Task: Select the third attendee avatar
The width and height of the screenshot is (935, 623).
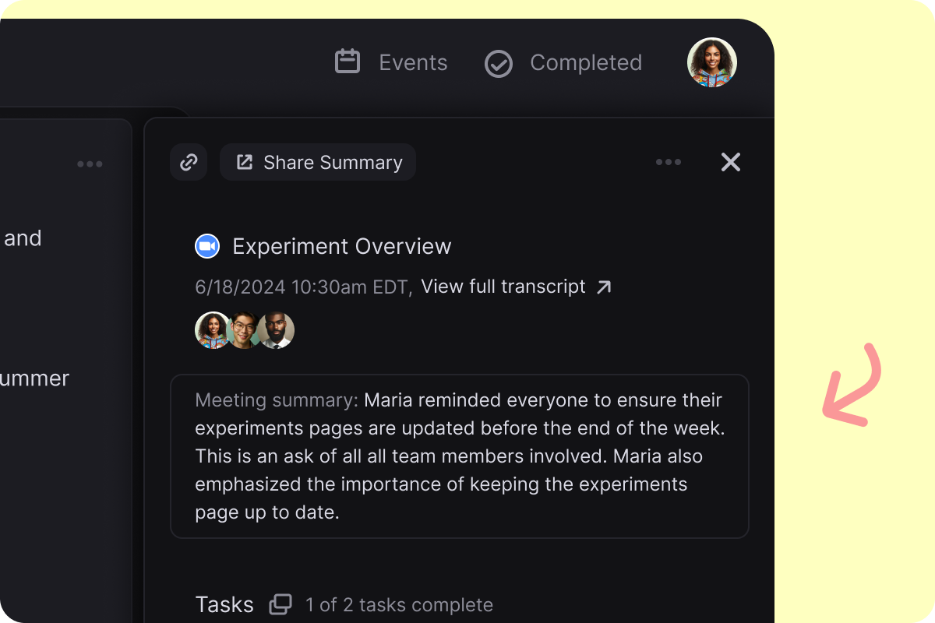Action: coord(277,330)
